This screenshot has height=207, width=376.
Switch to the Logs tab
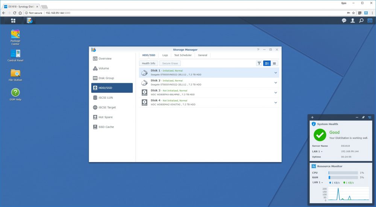coord(165,55)
